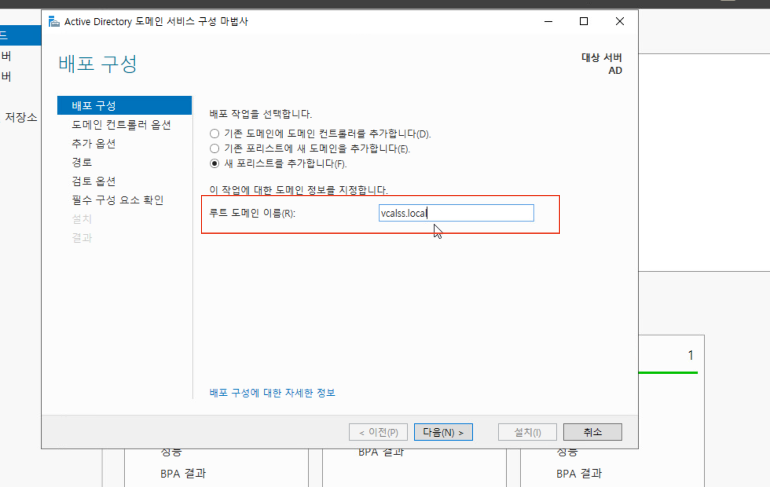Click 저장소 item in Server Manager sidebar
The image size is (770, 487).
pos(20,117)
